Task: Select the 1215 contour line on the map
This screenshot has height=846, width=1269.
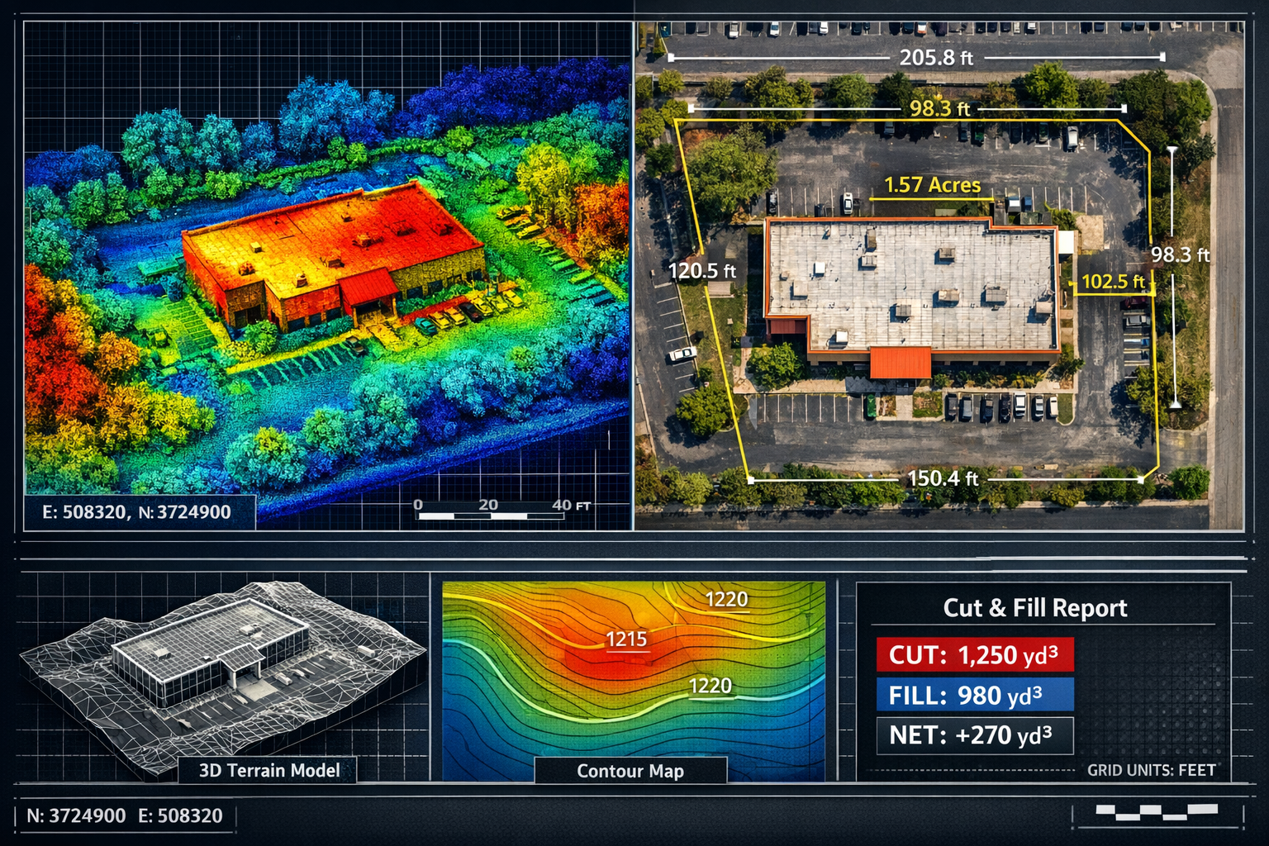Action: click(x=625, y=638)
